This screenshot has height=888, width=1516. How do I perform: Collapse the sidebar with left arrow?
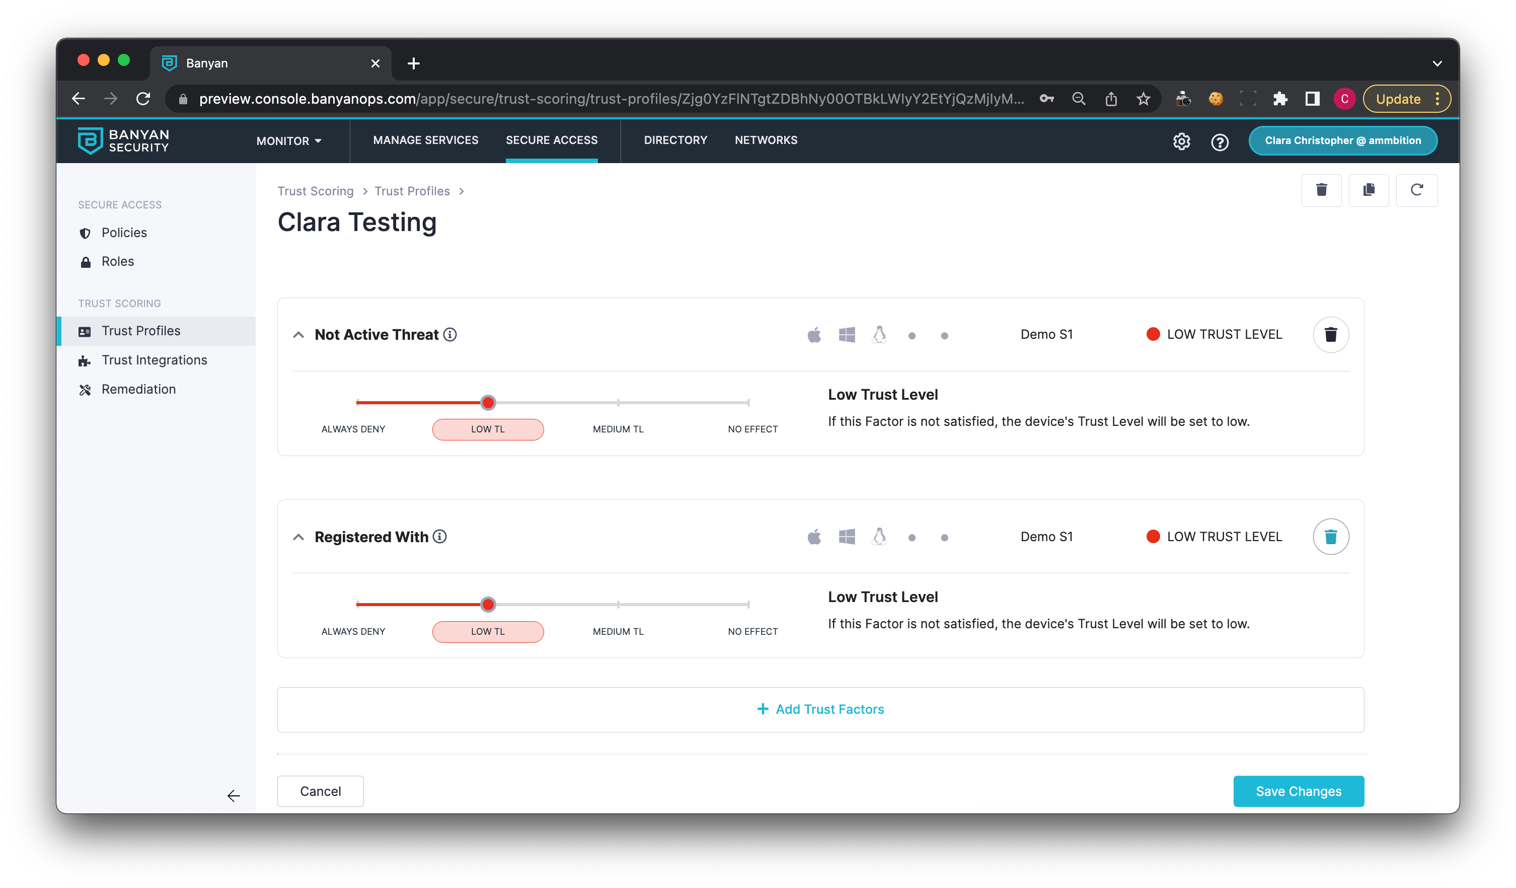pyautogui.click(x=234, y=796)
